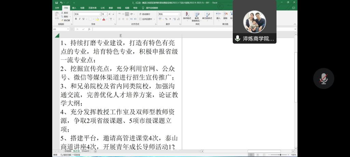Expand the font size dropdown

106,14
